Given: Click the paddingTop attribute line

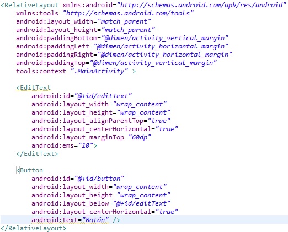Looking at the screenshot, I should point(116,63).
